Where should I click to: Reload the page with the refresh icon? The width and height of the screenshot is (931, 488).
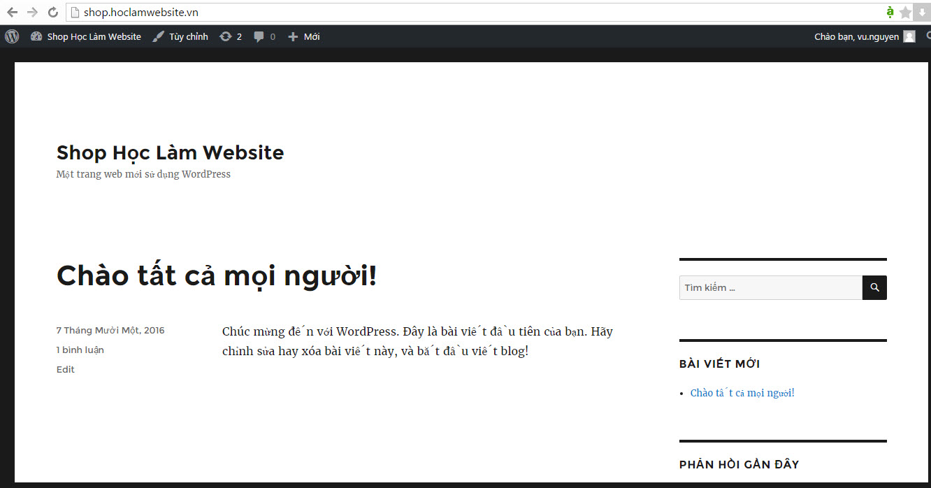pyautogui.click(x=53, y=11)
